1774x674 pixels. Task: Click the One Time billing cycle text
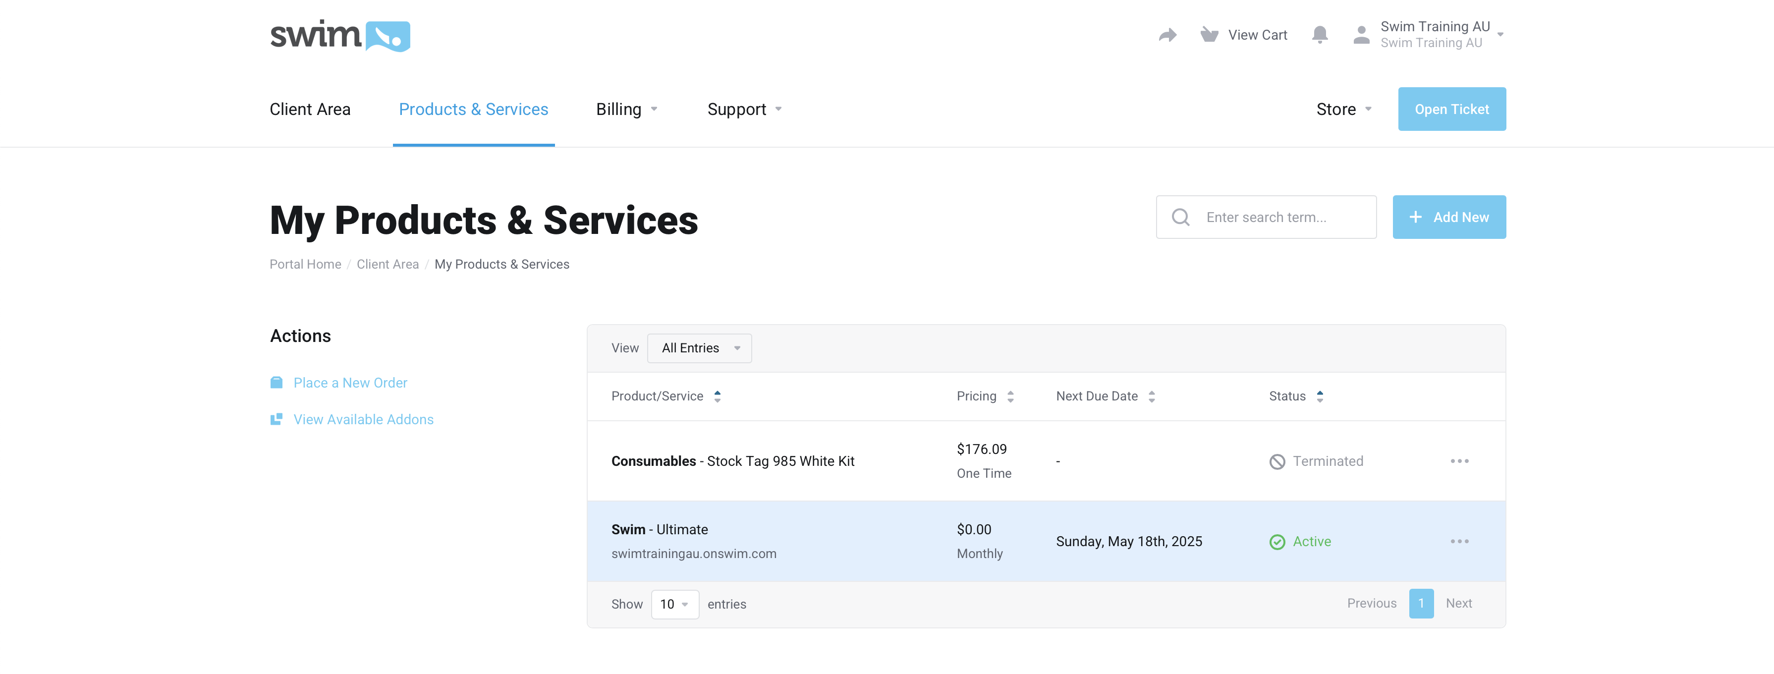[984, 474]
